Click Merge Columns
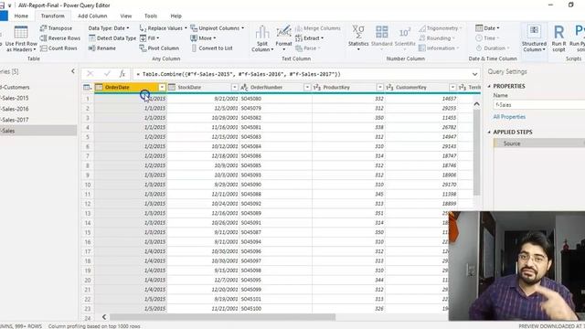 (318, 28)
